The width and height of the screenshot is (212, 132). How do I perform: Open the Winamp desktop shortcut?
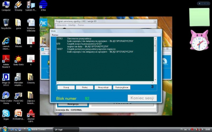[x=18, y=6]
